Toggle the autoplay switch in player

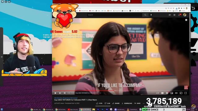click(x=157, y=93)
